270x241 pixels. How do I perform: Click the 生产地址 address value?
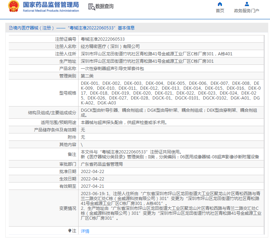coord(147,61)
